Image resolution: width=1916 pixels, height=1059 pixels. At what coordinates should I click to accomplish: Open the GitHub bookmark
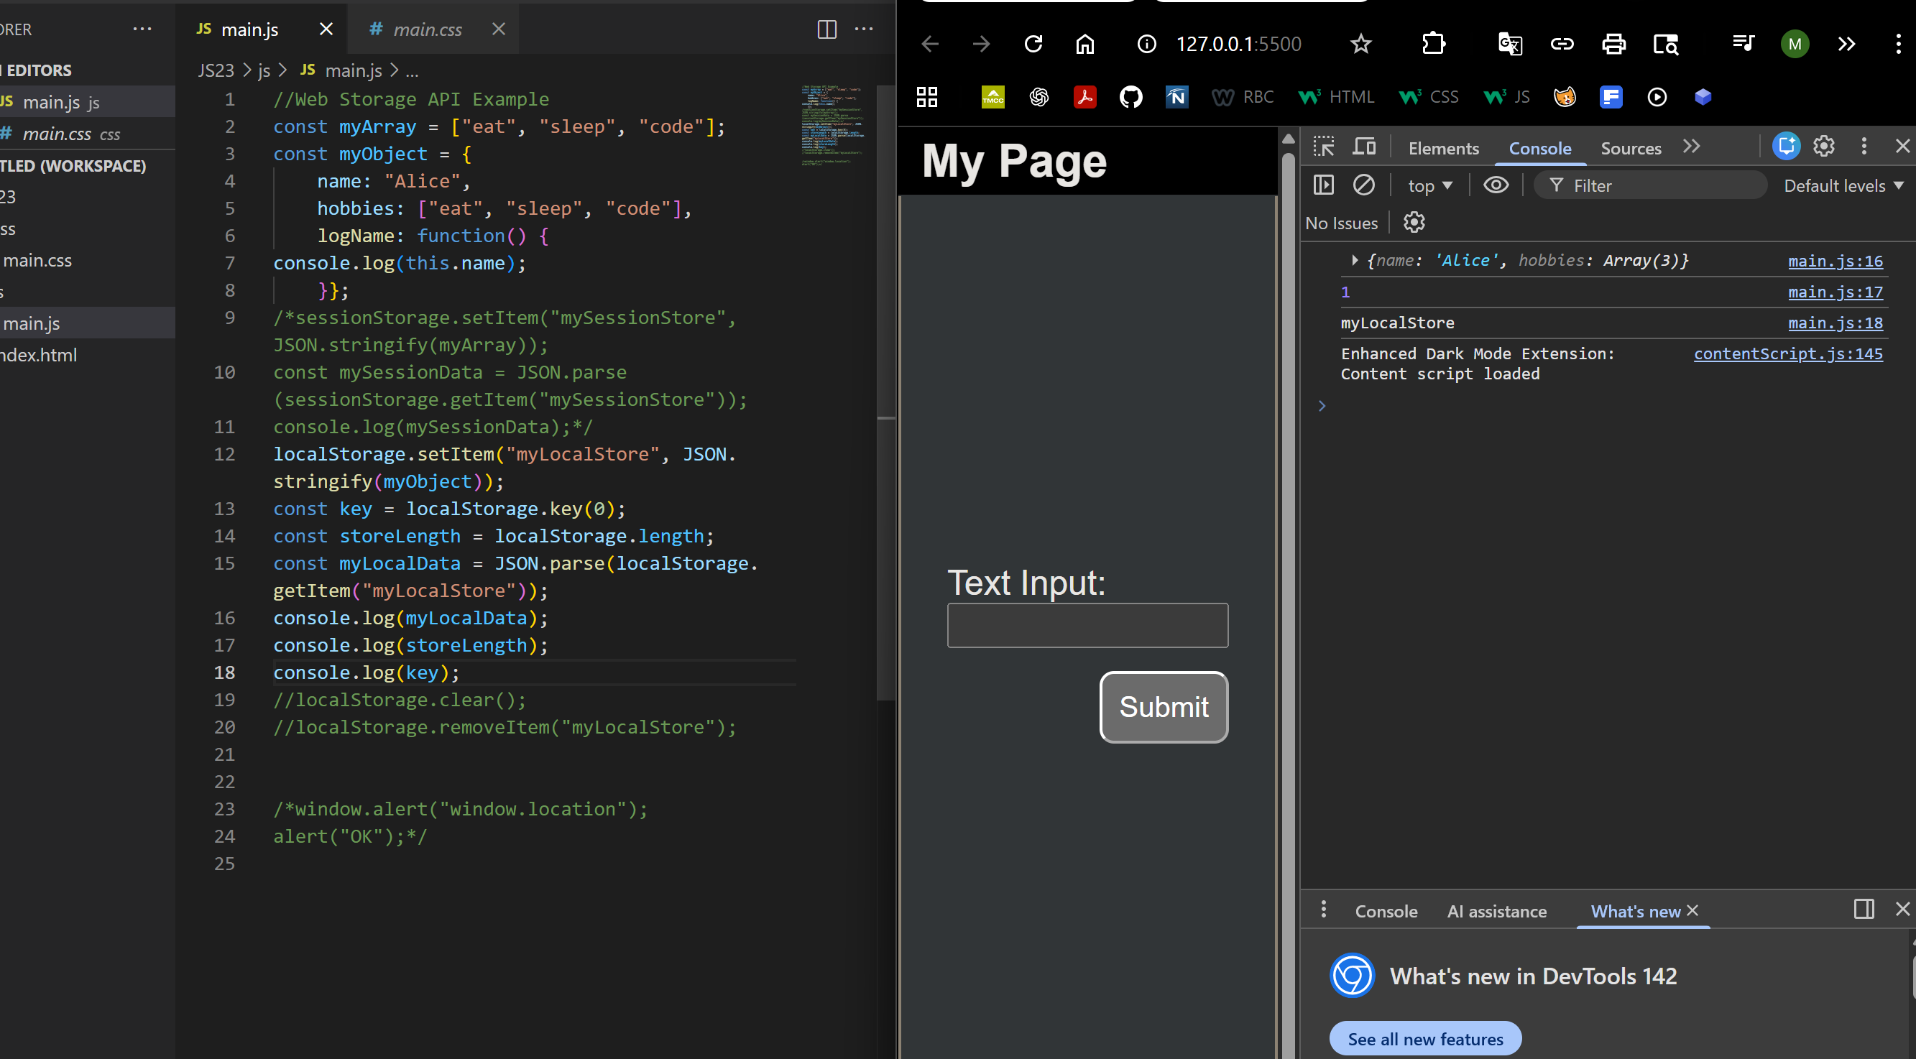tap(1130, 97)
